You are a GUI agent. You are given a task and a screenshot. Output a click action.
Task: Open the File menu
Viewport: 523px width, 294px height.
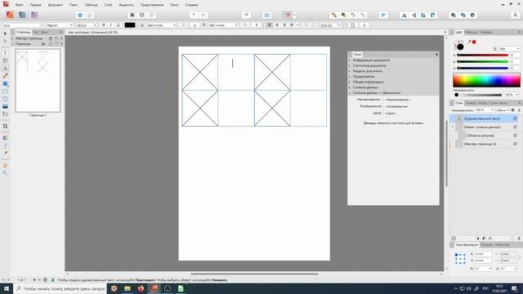(x=20, y=5)
